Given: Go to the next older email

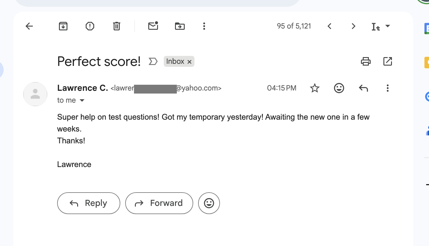Looking at the screenshot, I should [353, 26].
